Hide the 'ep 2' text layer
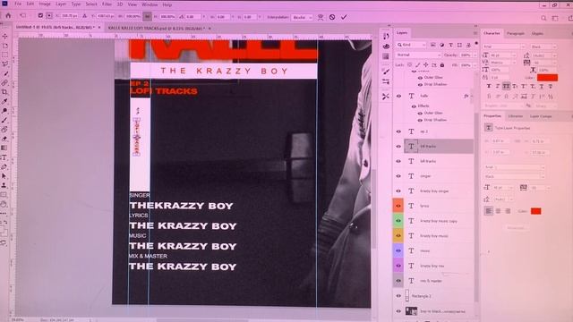This screenshot has width=573, height=322. (398, 131)
